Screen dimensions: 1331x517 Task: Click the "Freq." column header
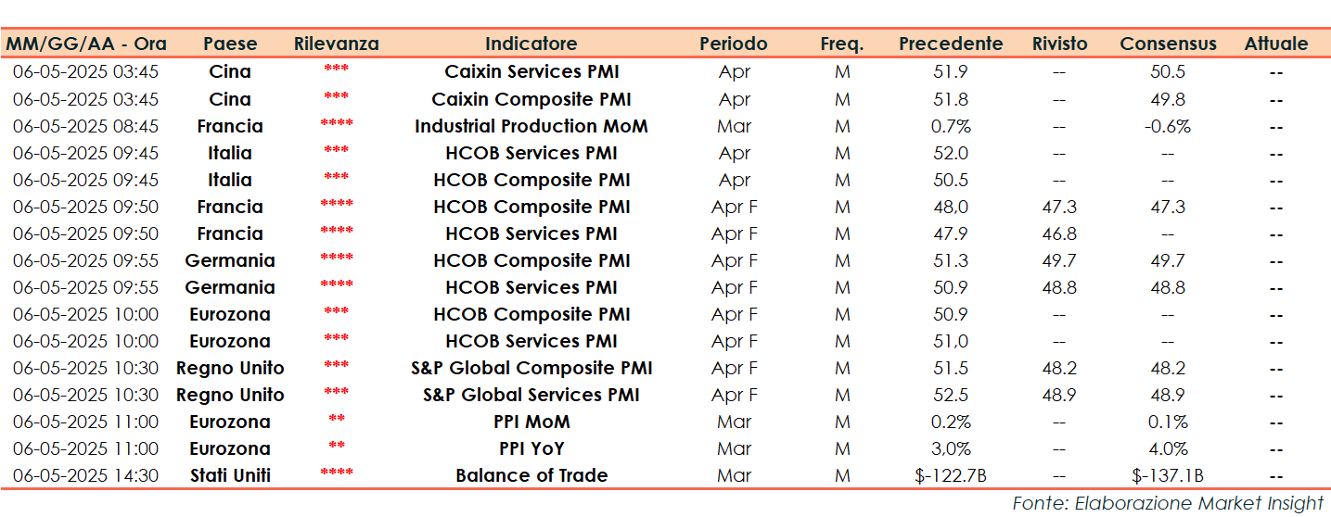[841, 44]
